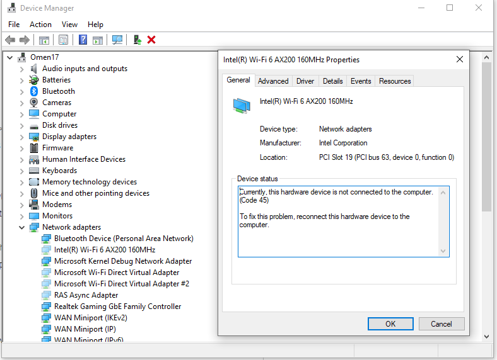
Task: Click the Keyboards category icon
Action: click(x=34, y=171)
